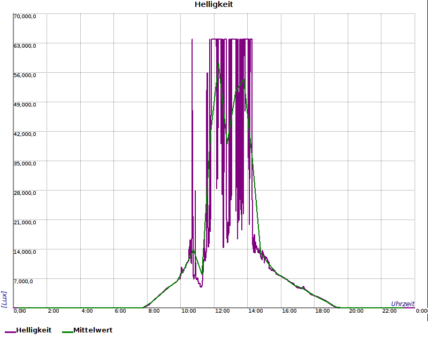Click the 56,000,0 y-axis value
Image resolution: width=428 pixels, height=348 pixels.
click(x=25, y=75)
